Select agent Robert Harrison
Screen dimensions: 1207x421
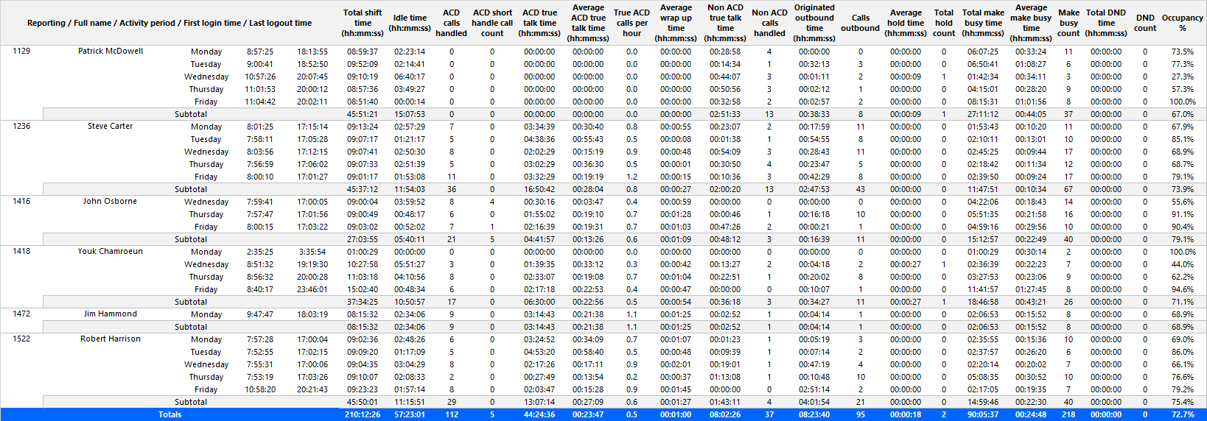click(x=111, y=339)
